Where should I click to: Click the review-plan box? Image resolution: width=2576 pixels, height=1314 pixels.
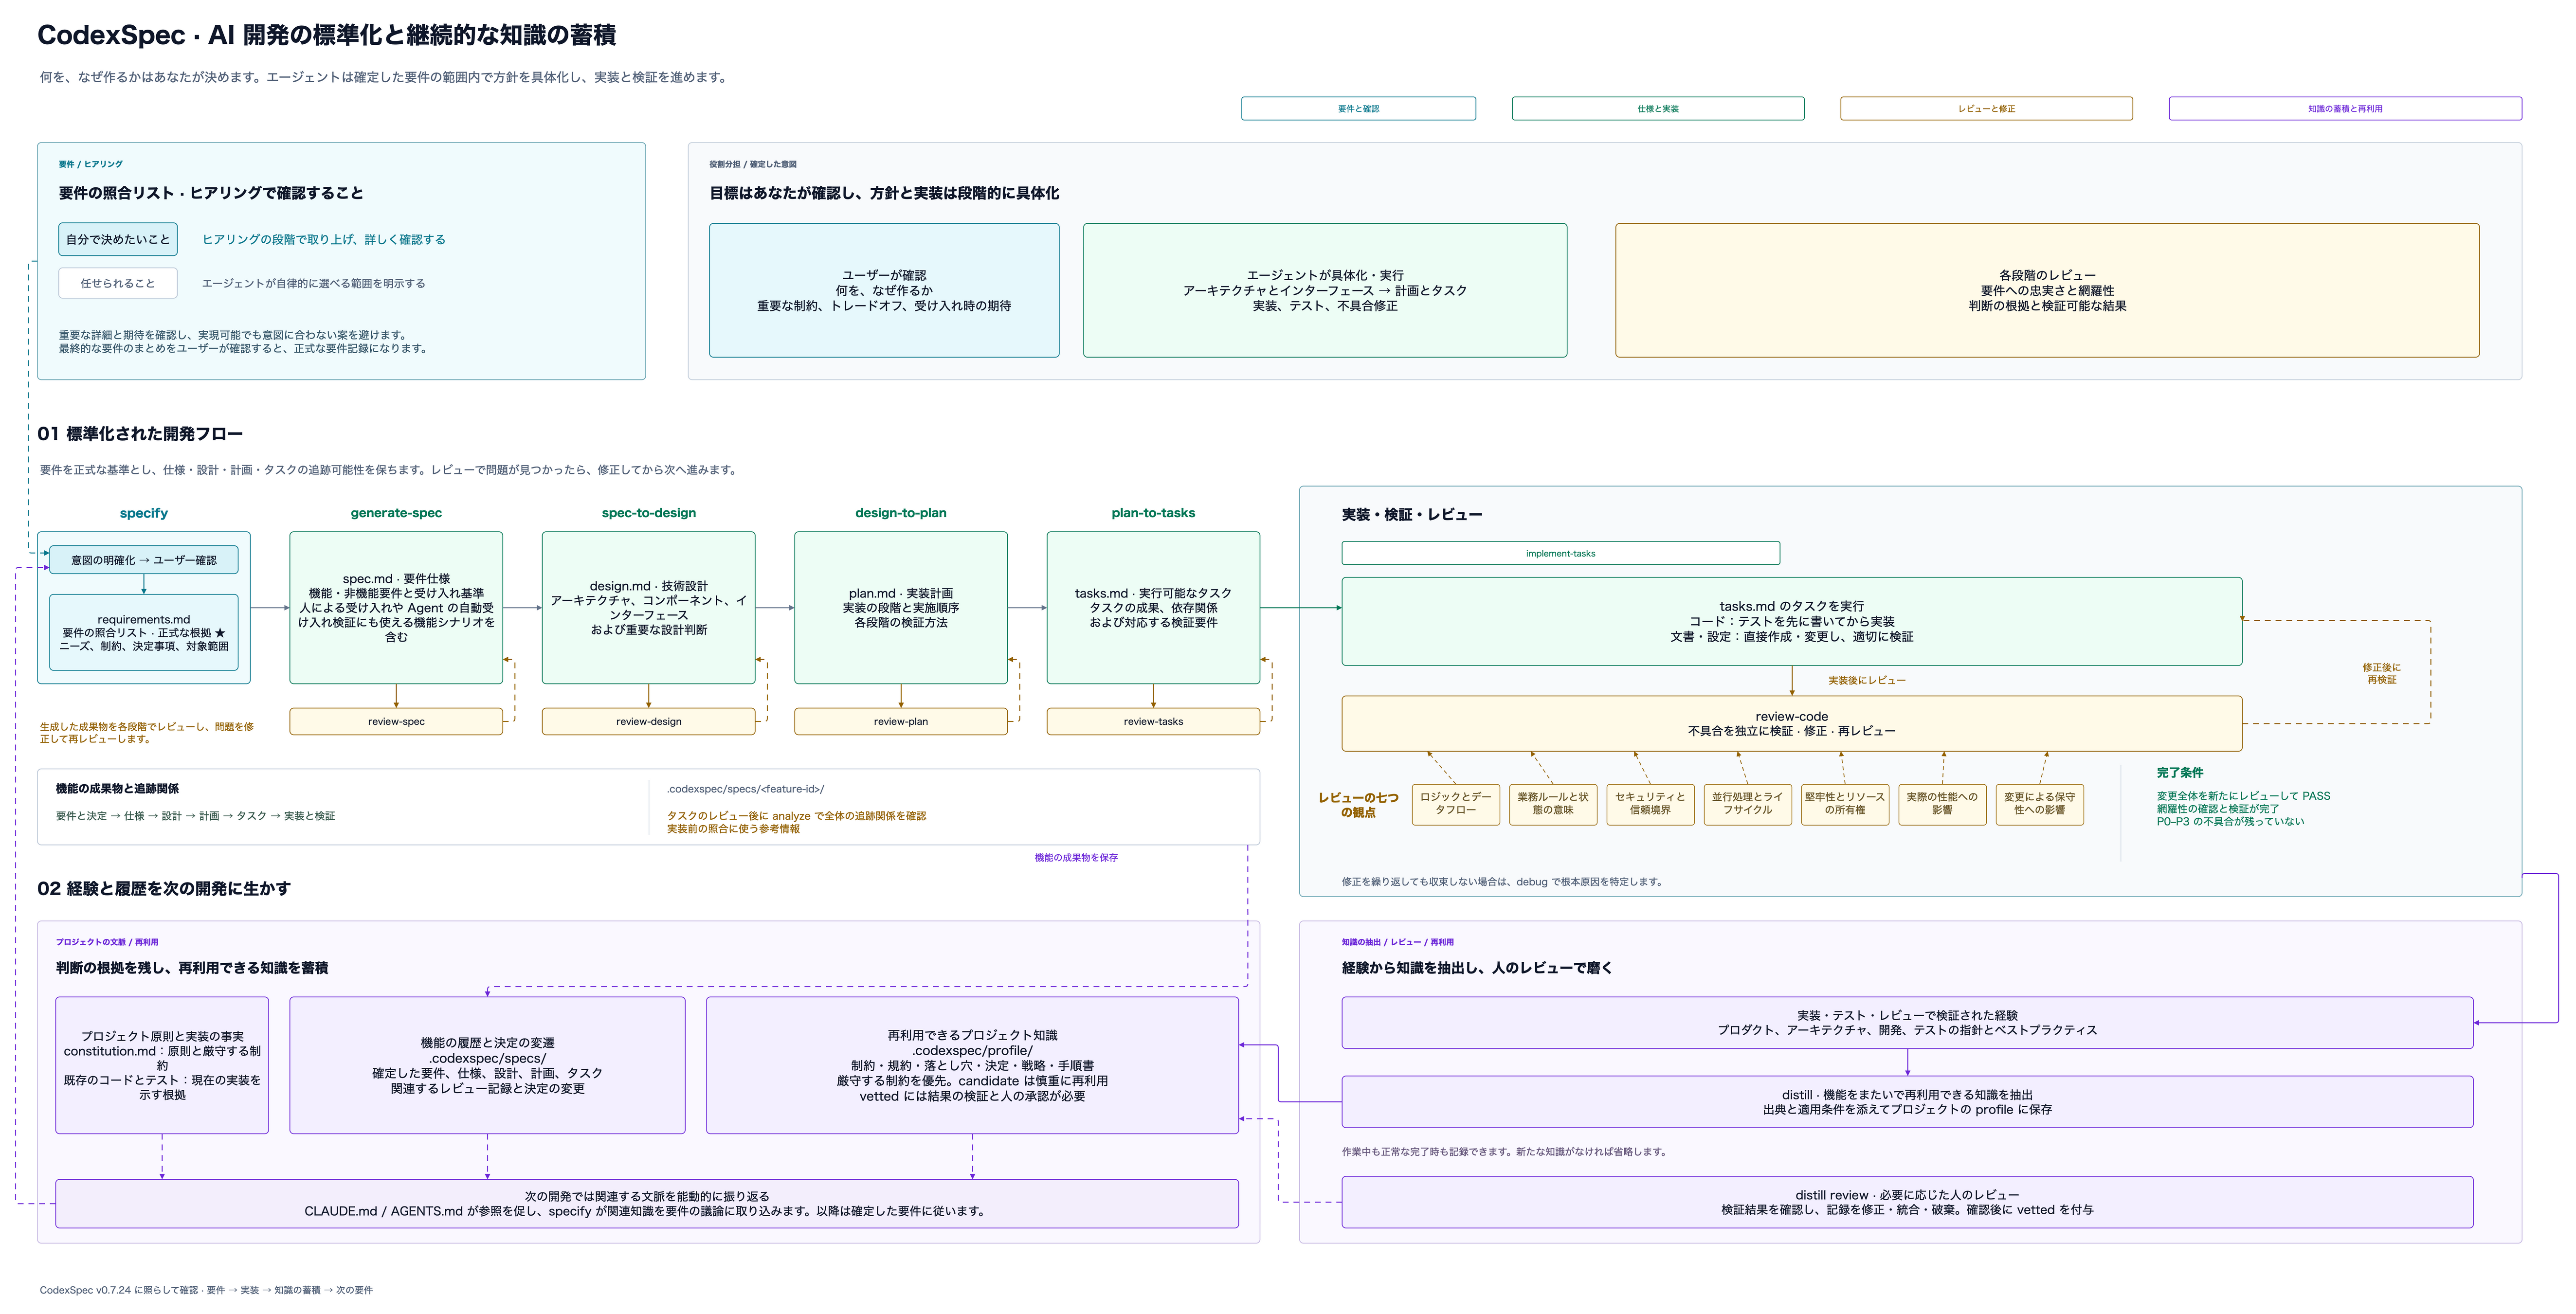(901, 721)
